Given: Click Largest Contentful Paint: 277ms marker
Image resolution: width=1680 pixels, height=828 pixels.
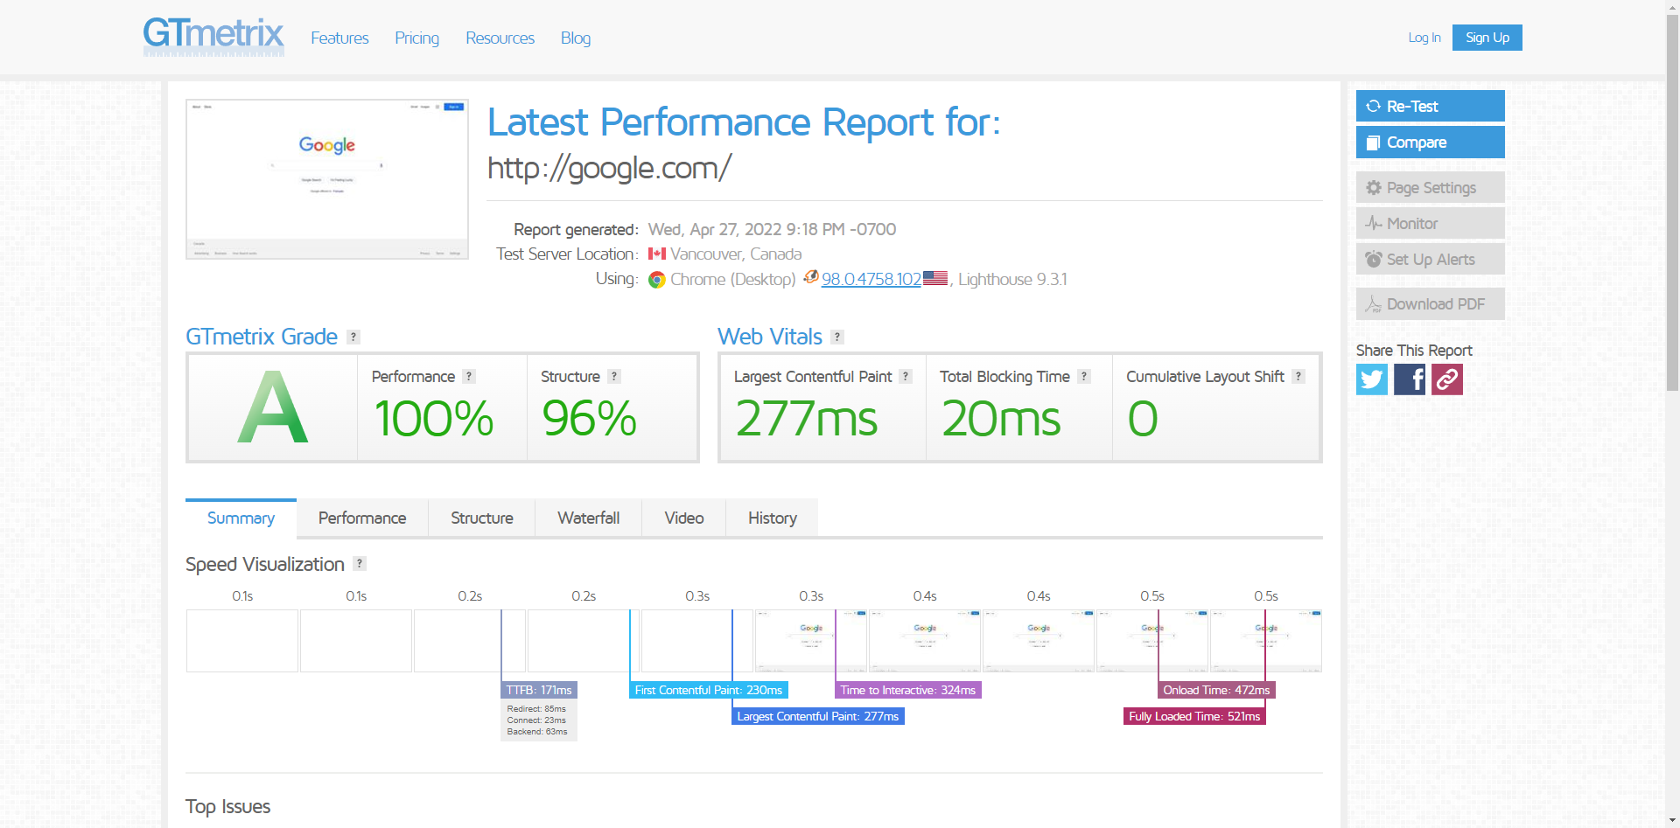Looking at the screenshot, I should tap(818, 716).
